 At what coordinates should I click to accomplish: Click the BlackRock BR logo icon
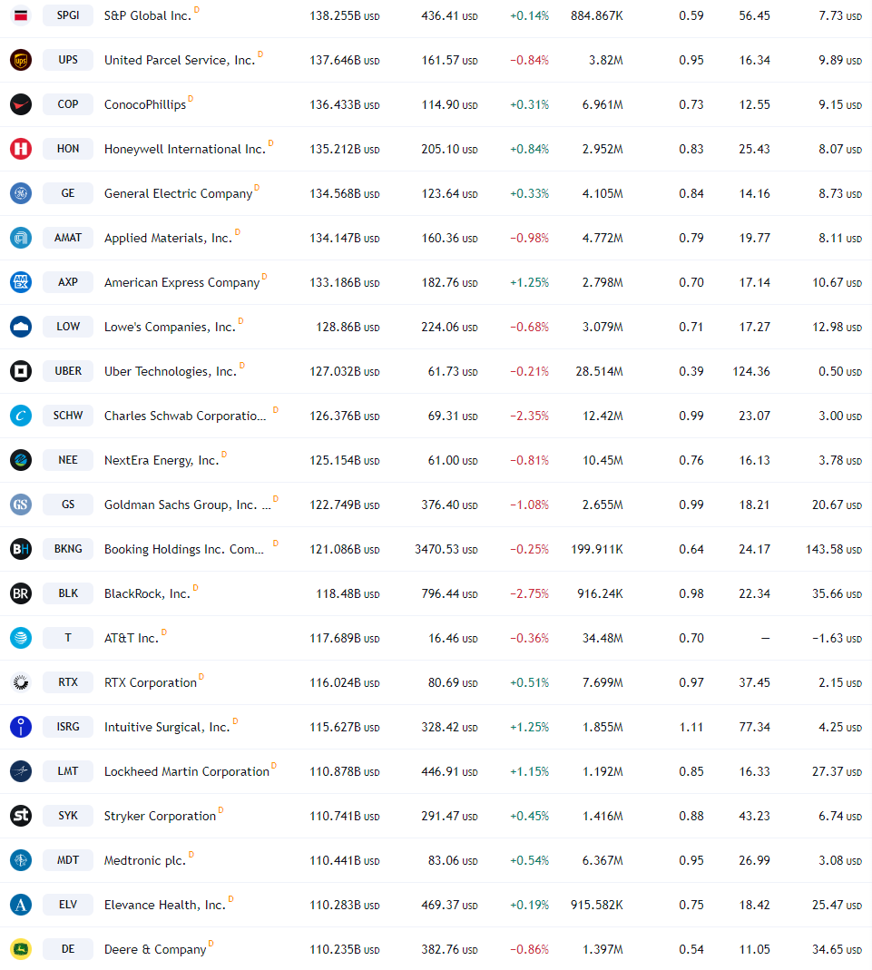pos(21,593)
